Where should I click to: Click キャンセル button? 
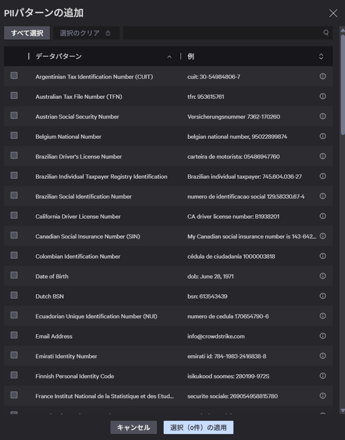pos(134,427)
